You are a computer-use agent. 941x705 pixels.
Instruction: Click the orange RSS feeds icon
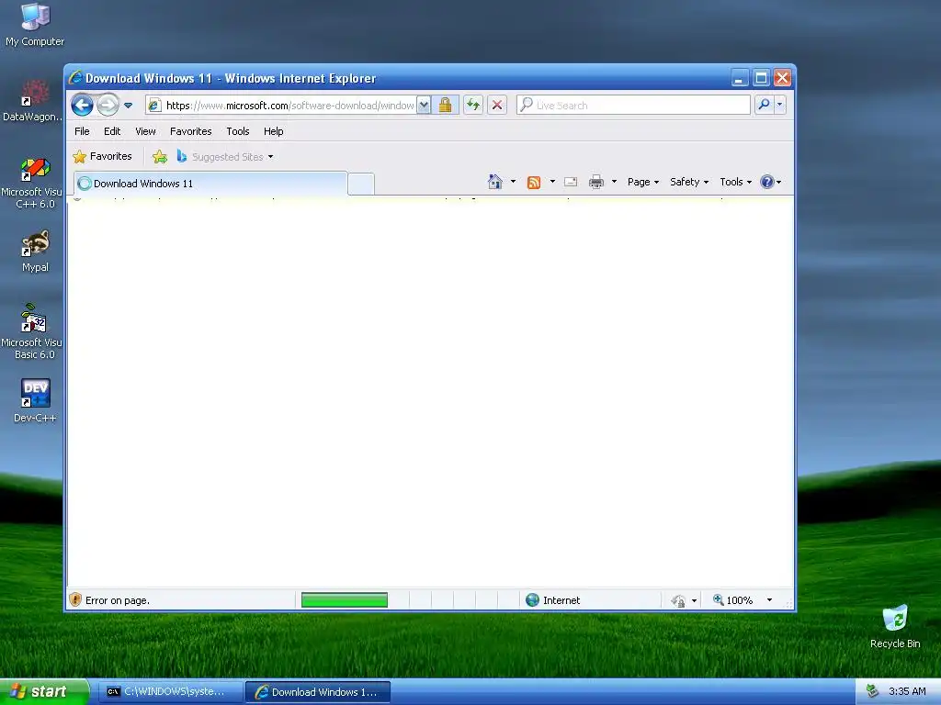point(534,183)
